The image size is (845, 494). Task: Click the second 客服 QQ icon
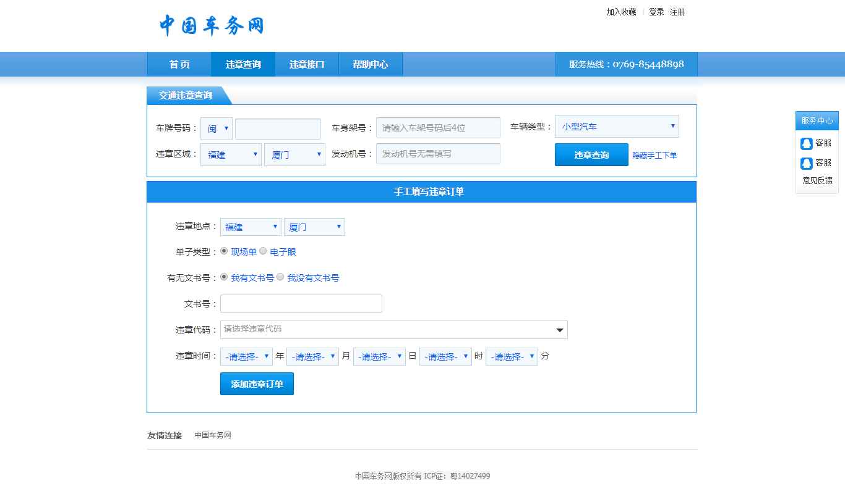tap(807, 163)
